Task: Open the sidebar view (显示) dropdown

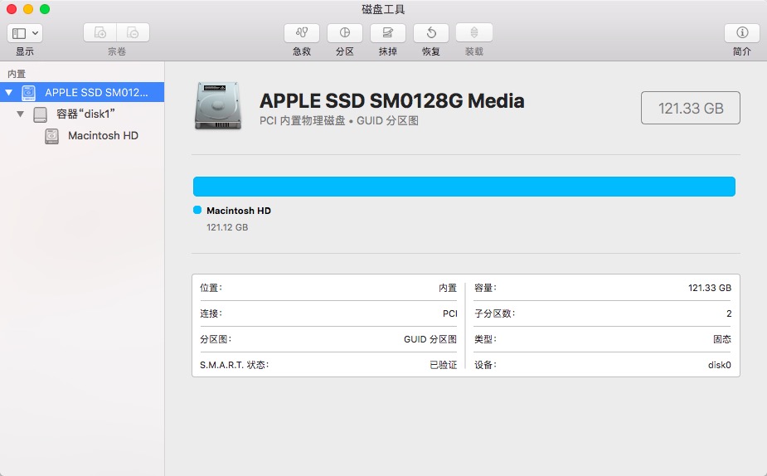Action: 25,33
